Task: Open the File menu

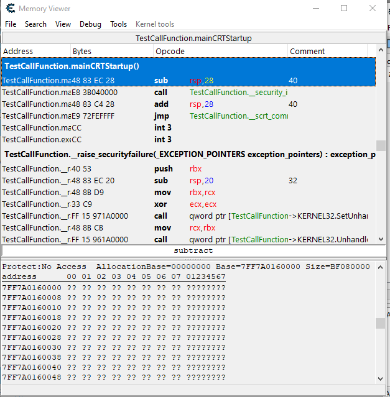Action: (11, 24)
